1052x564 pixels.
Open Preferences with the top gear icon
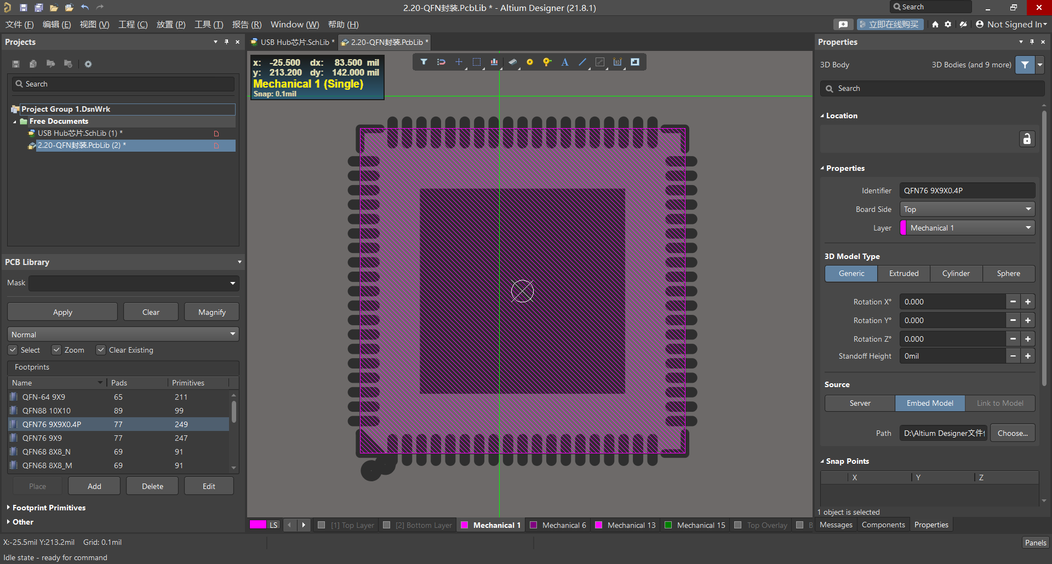pos(948,25)
